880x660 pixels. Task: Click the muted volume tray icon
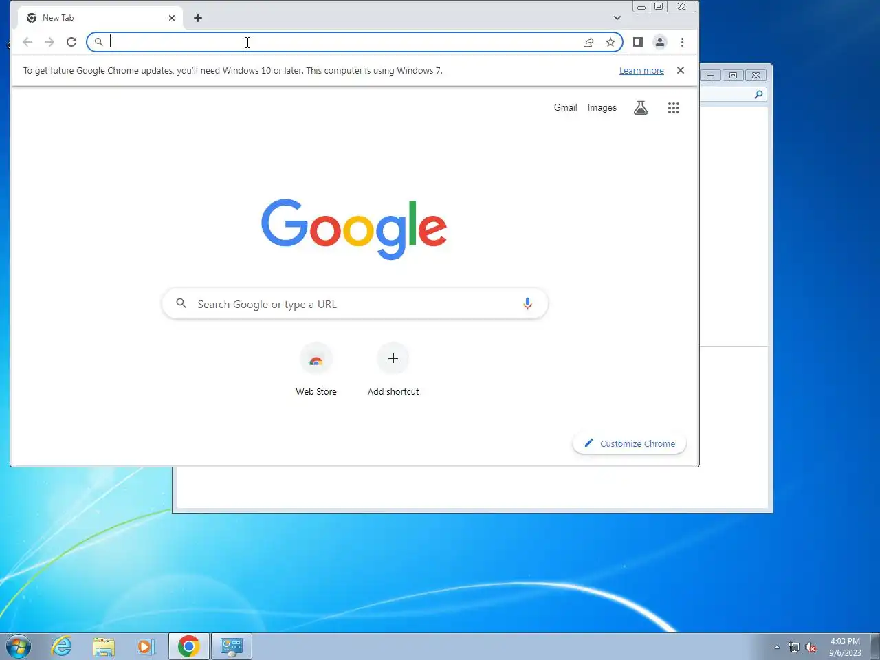[x=811, y=647]
